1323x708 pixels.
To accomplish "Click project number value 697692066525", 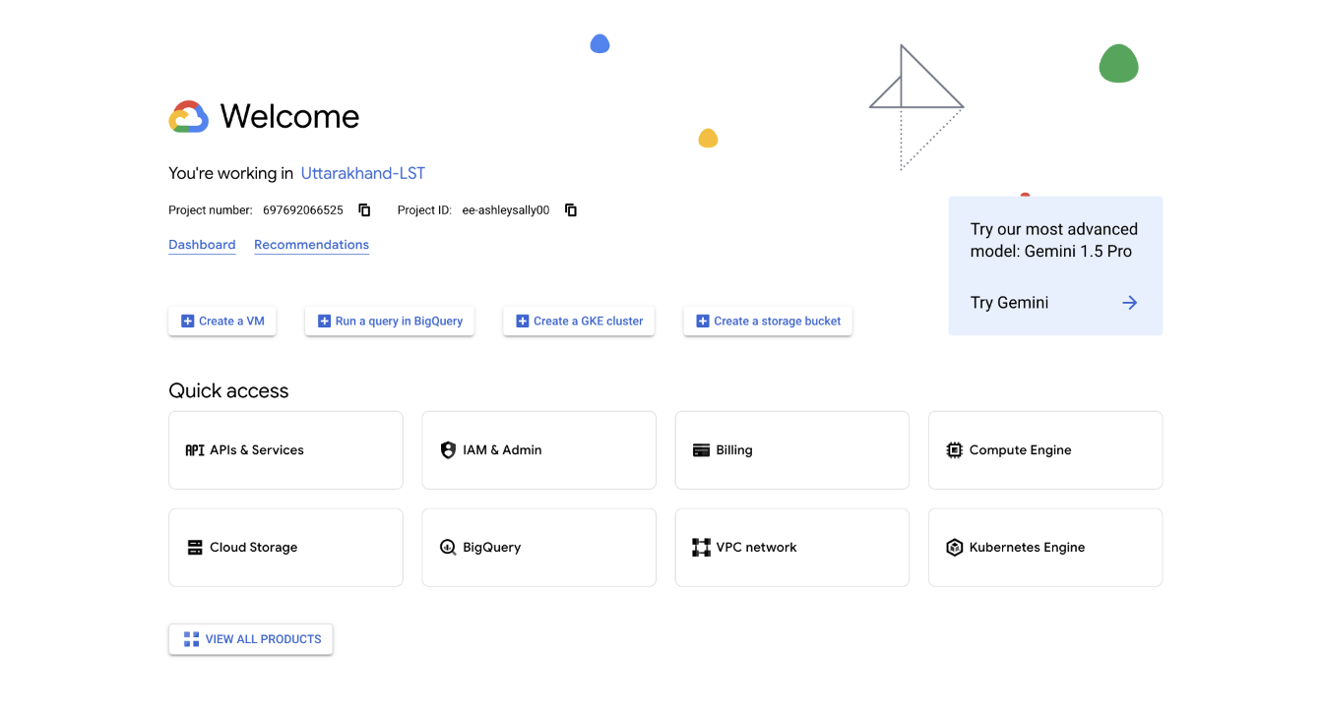I will [x=303, y=210].
